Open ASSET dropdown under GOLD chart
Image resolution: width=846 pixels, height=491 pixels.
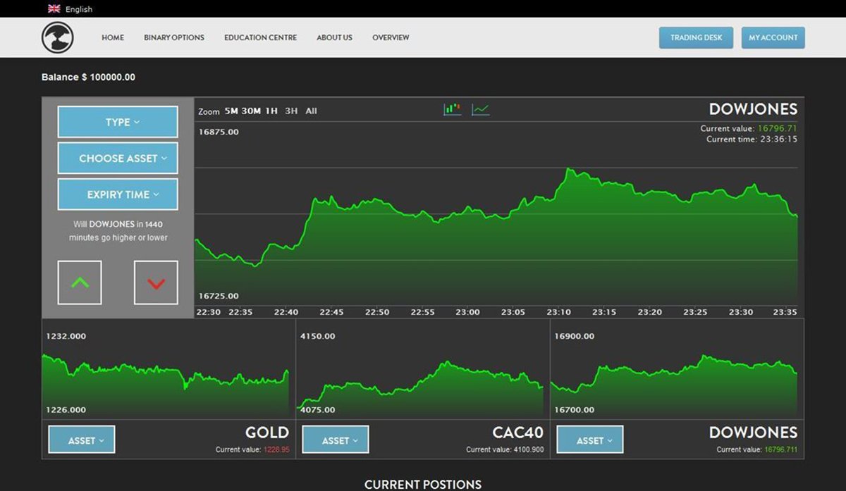pos(82,440)
